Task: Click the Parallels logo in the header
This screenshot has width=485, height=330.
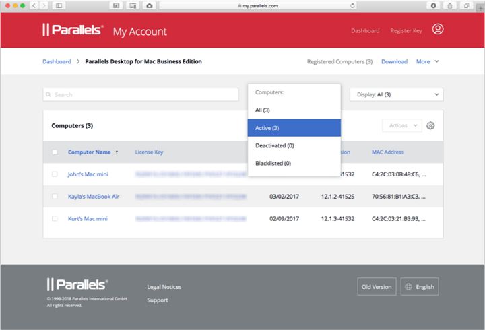Action: pos(73,30)
